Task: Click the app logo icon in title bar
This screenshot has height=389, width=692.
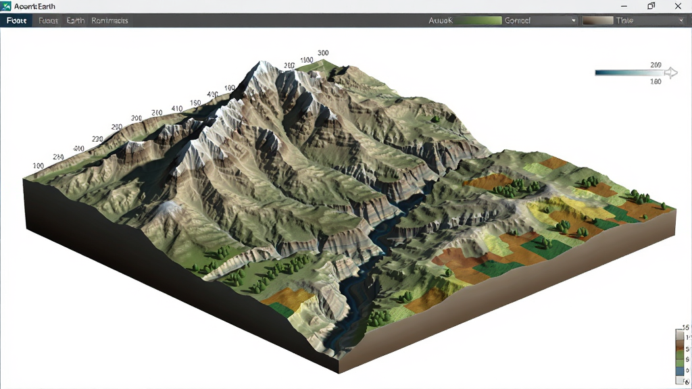Action: click(5, 6)
